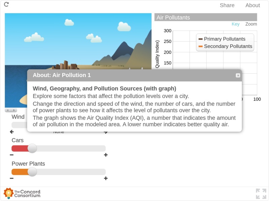
Task: Click the Cars slider handle
Action: 32,148
